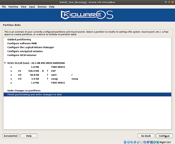Click the display settings status icon

(x=145, y=142)
